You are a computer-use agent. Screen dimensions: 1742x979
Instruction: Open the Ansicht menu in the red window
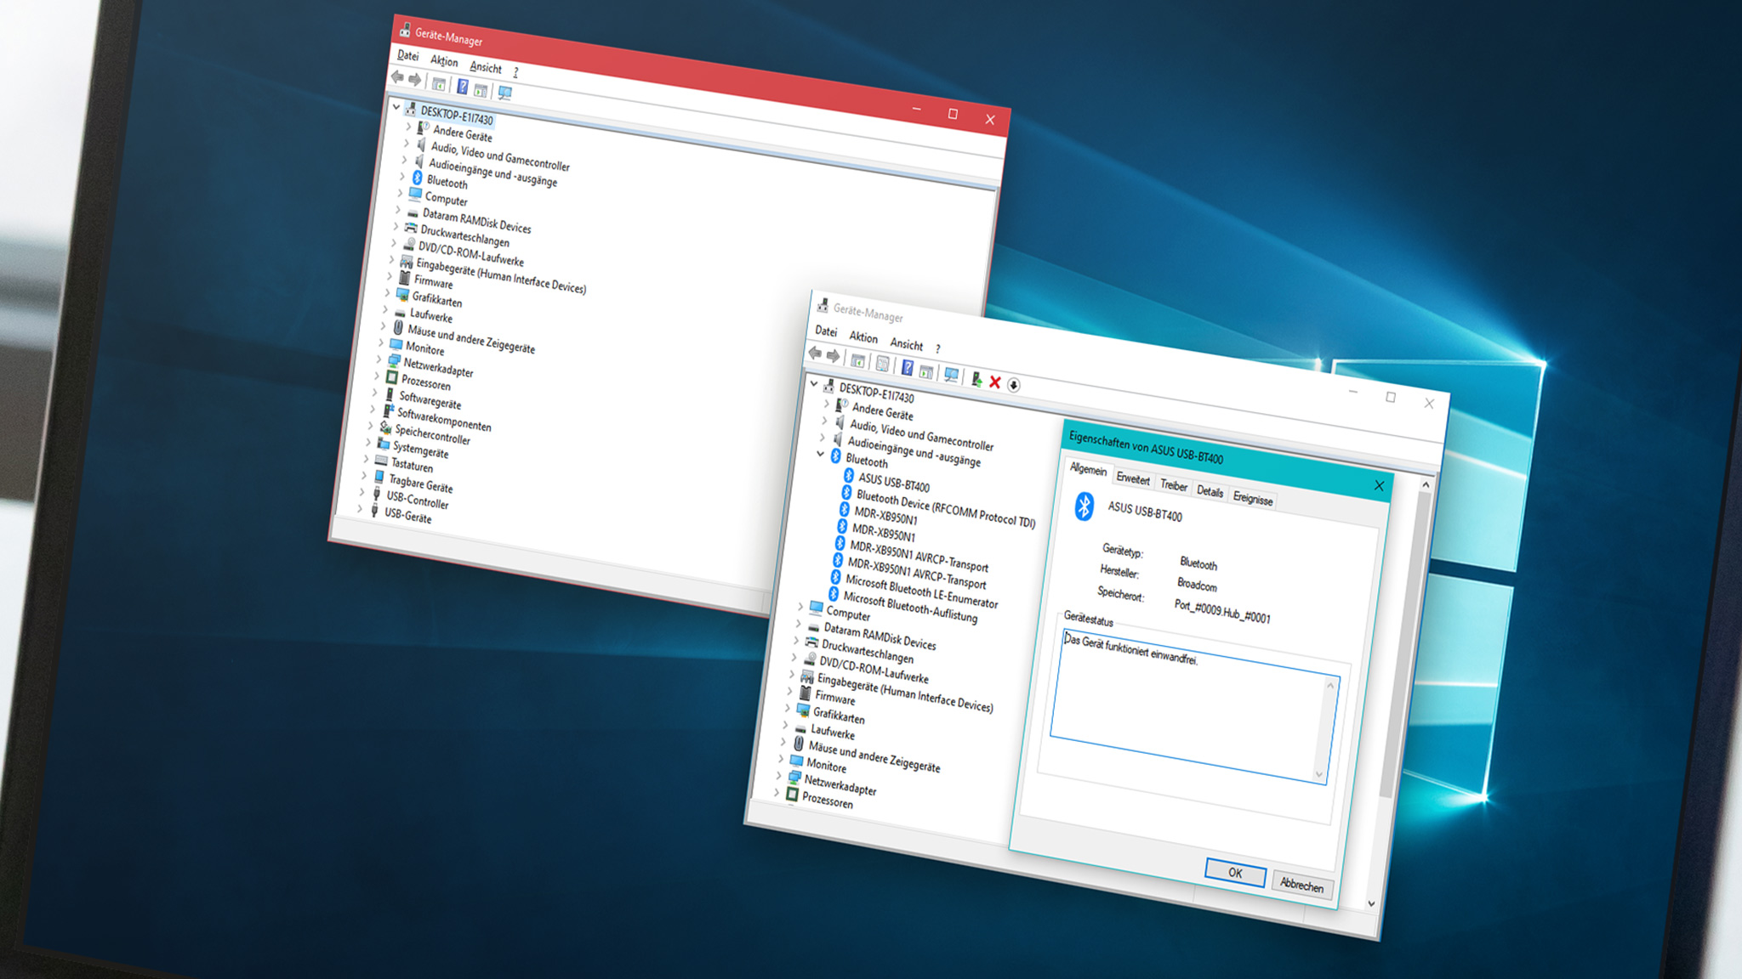tap(486, 67)
